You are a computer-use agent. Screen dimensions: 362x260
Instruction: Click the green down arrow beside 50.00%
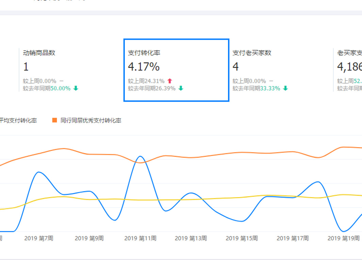[76, 88]
